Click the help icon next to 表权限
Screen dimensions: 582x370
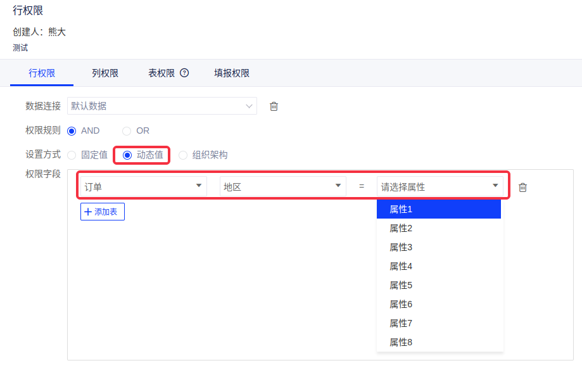coord(184,73)
